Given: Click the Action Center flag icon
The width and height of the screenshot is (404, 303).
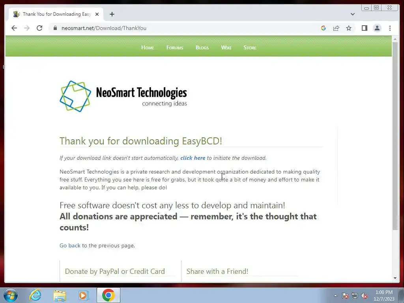Looking at the screenshot, I should coord(345,296).
